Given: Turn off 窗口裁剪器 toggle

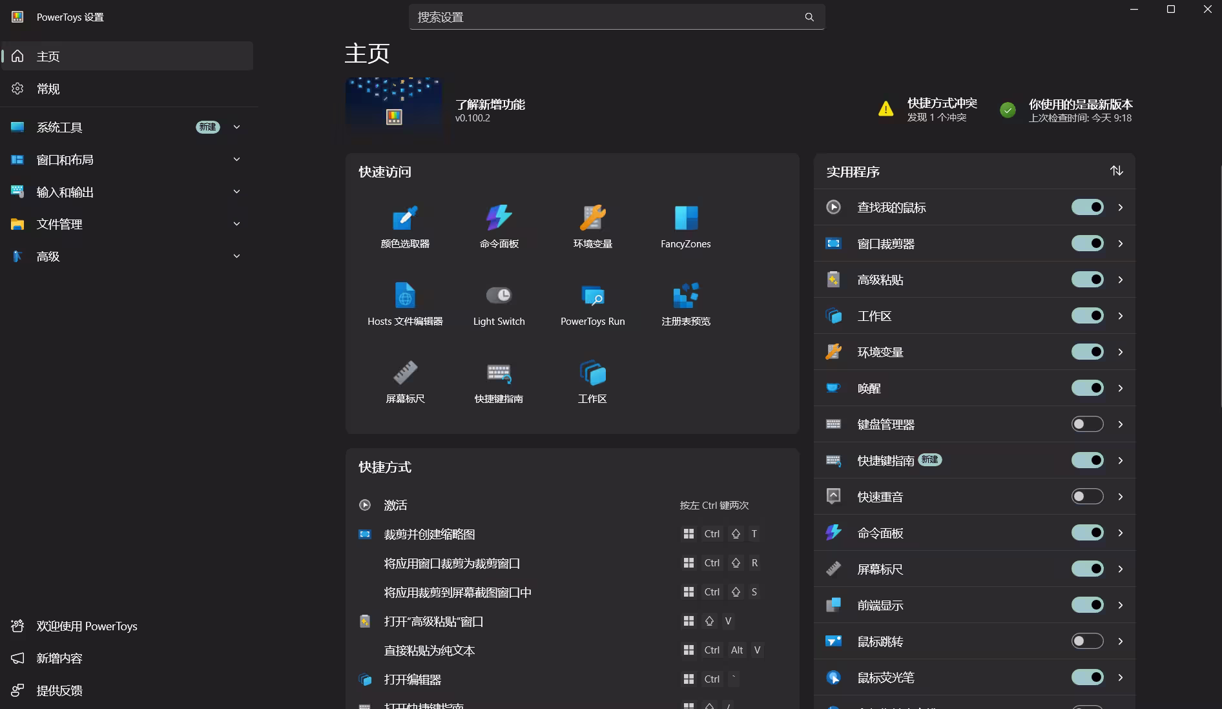Looking at the screenshot, I should [x=1088, y=243].
